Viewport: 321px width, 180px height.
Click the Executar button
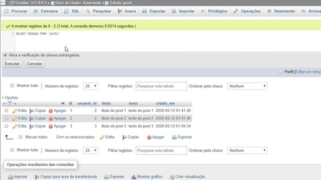12,63
